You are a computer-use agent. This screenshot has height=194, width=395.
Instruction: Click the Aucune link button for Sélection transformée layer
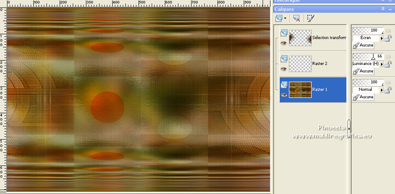click(363, 45)
